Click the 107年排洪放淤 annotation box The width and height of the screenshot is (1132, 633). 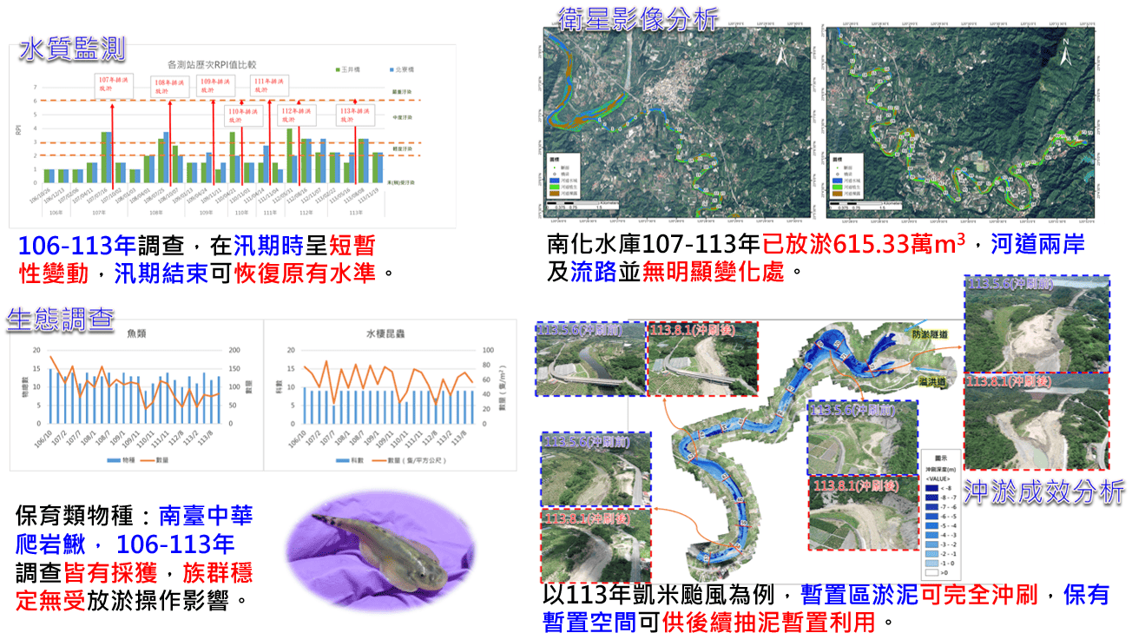[x=112, y=85]
